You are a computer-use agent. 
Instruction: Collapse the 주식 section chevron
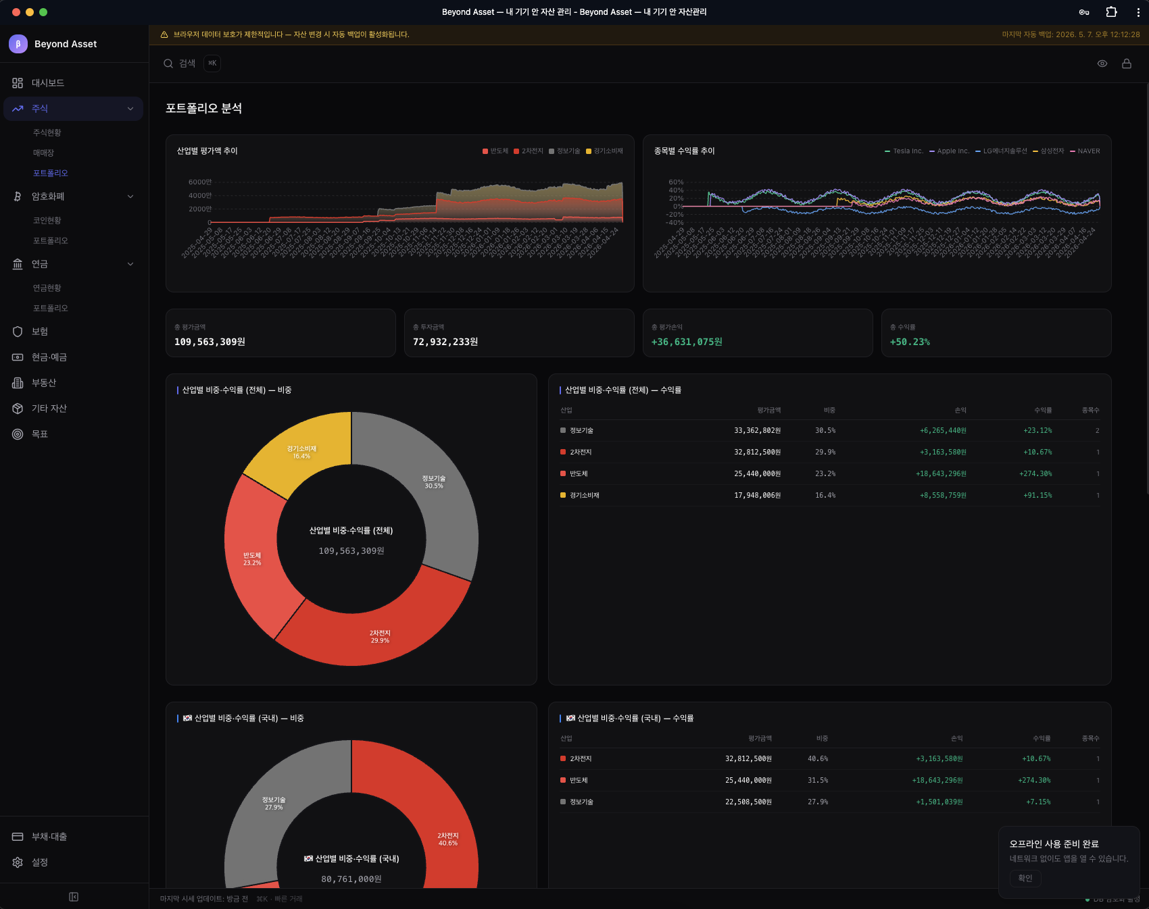point(130,109)
